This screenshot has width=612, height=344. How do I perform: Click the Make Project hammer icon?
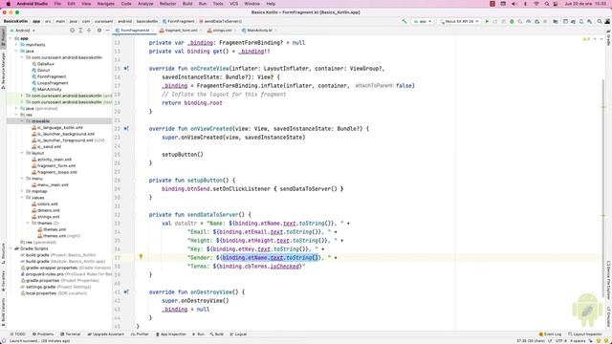404,21
